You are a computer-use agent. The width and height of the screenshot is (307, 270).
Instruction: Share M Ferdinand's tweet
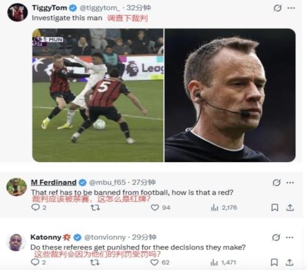click(290, 207)
